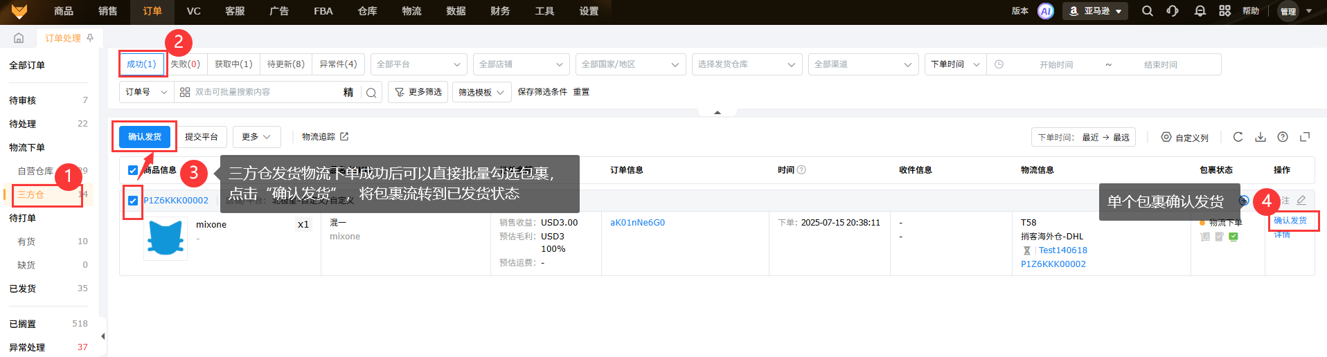1327x357 pixels.
Task: Click the sidebar collapse arrow
Action: [x=103, y=336]
